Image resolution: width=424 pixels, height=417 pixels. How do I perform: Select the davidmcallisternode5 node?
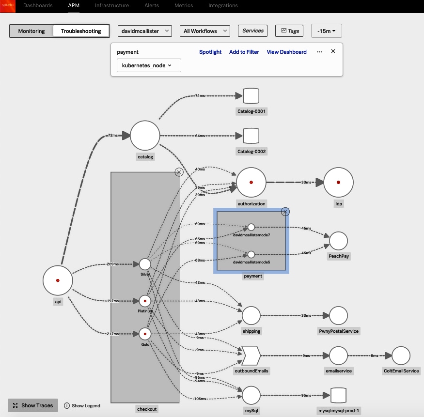tap(251, 254)
